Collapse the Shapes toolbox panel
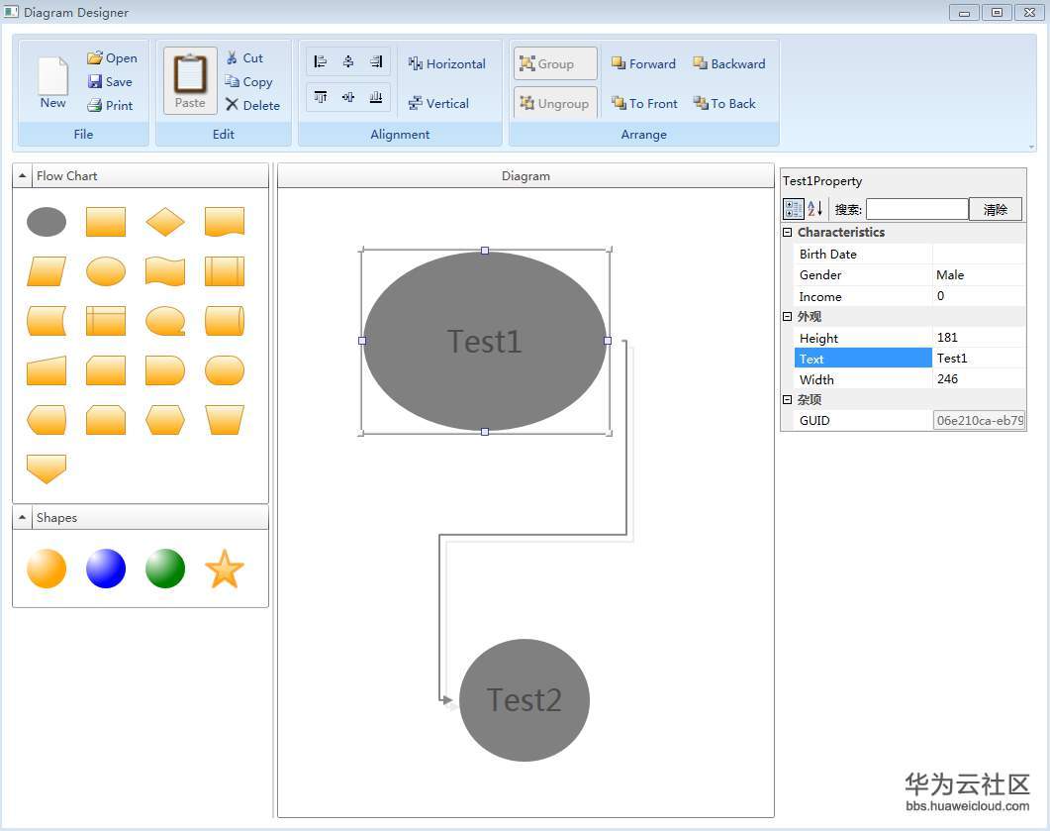The image size is (1050, 831). coord(22,517)
